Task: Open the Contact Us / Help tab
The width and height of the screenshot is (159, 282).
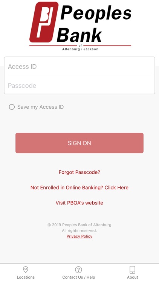Action: click(x=79, y=277)
